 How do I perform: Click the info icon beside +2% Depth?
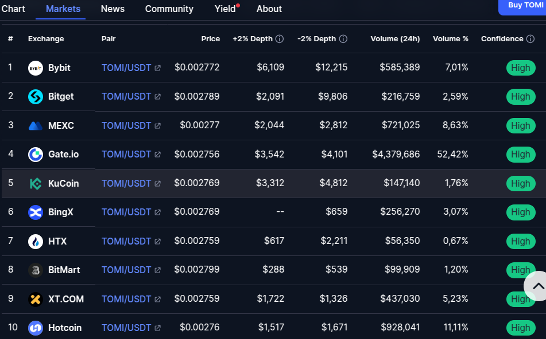tap(280, 39)
